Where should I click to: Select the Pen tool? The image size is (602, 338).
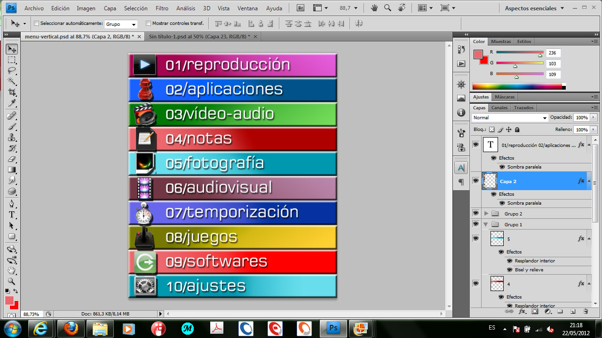pyautogui.click(x=12, y=204)
